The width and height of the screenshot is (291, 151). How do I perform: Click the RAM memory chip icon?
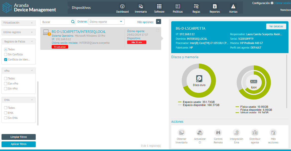pyautogui.click(x=254, y=81)
